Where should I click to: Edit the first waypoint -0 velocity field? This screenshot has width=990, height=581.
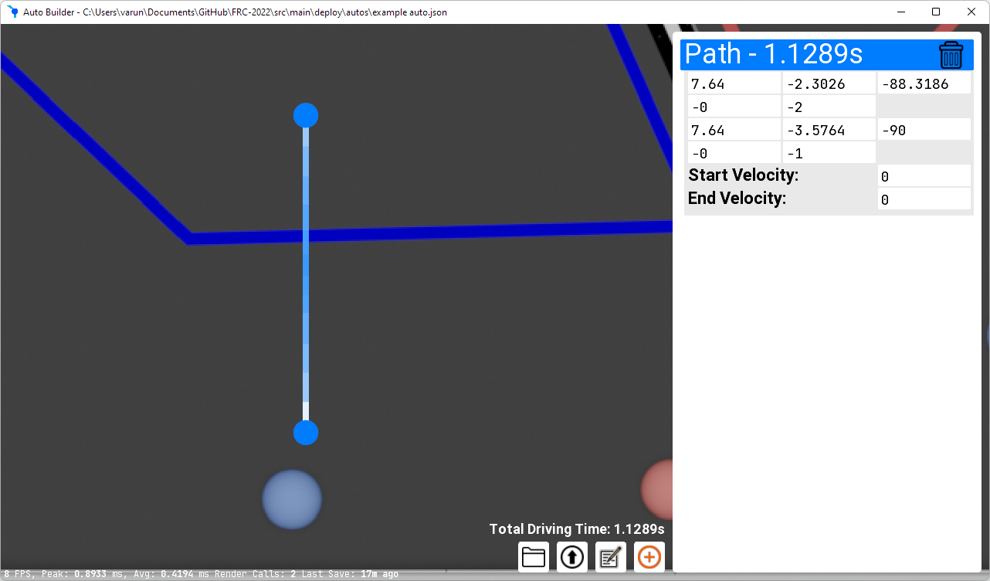tap(734, 107)
